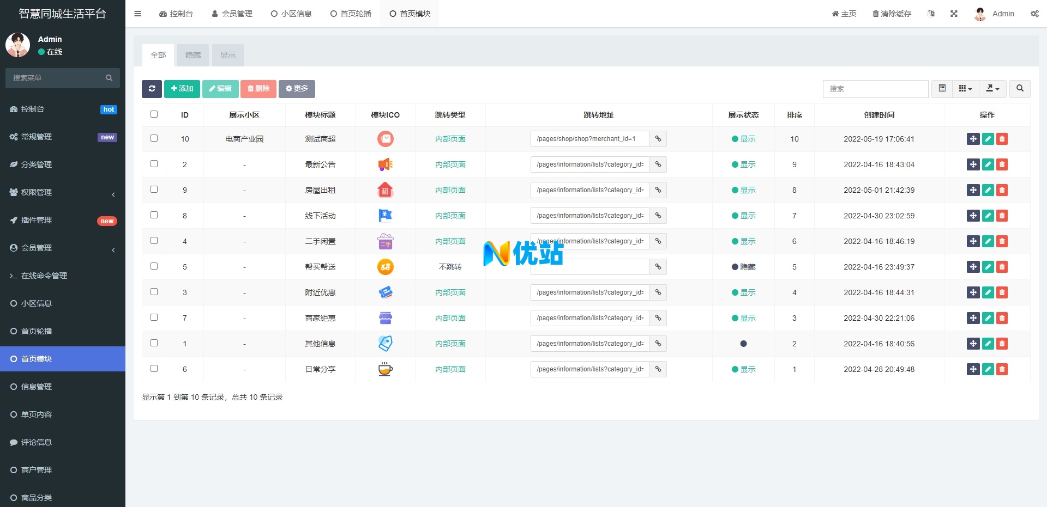
Task: Toggle table card view icon
Action: [942, 89]
